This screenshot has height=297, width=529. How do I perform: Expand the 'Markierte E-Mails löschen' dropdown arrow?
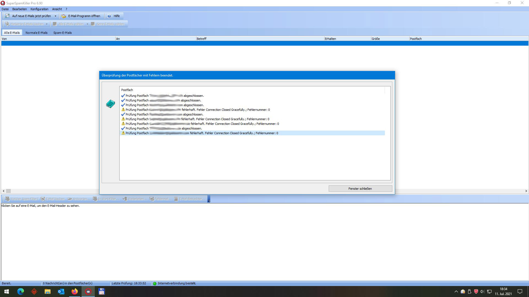click(x=47, y=24)
